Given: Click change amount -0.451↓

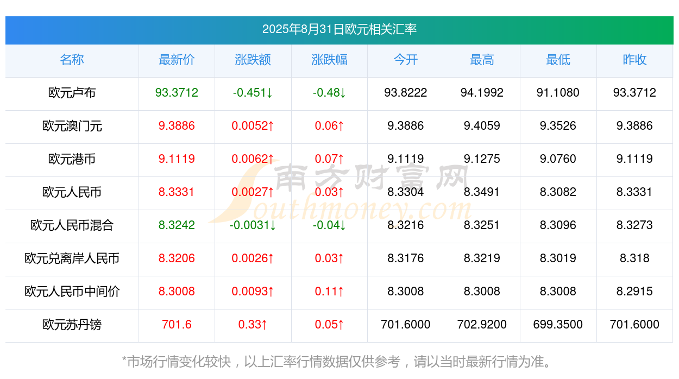Looking at the screenshot, I should [x=253, y=93].
